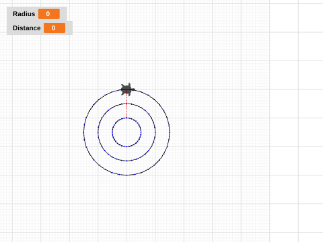Click the Distance variable label
The width and height of the screenshot is (323, 242).
click(x=27, y=28)
